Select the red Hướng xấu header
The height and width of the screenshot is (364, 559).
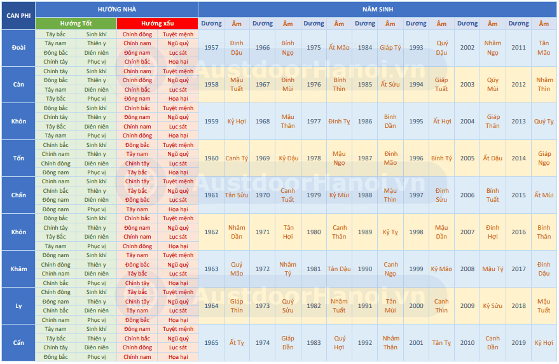coord(157,24)
